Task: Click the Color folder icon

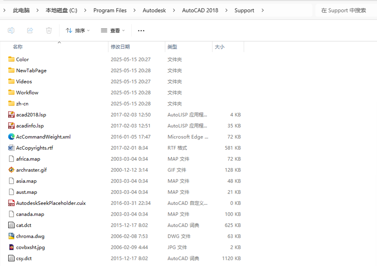Action: click(x=11, y=59)
